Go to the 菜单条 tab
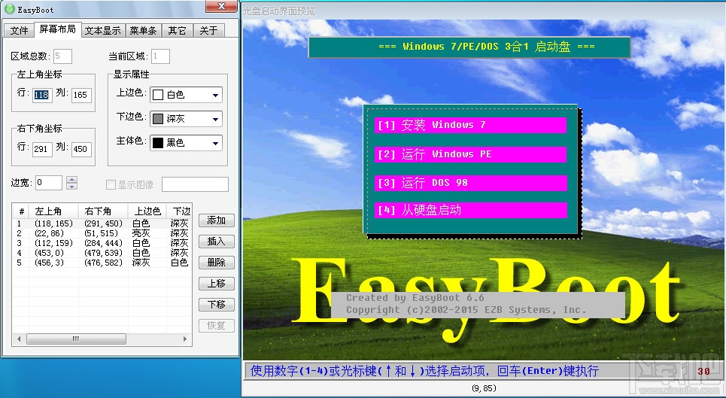 coord(143,30)
